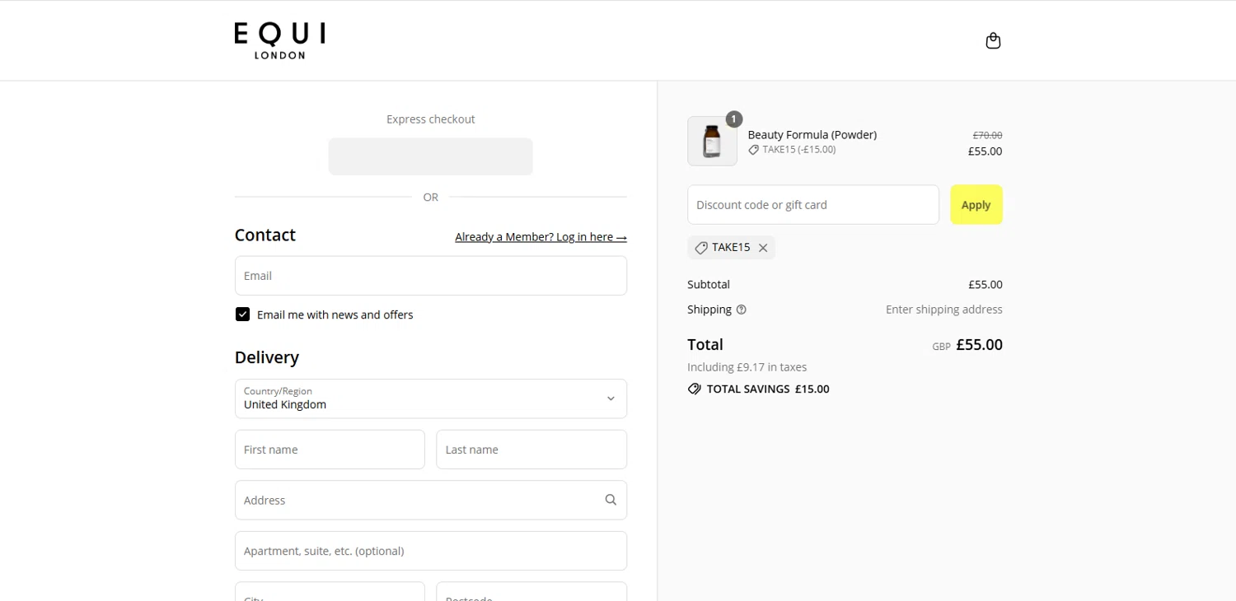
Task: Open the shopping bag cart icon
Action: (x=993, y=40)
